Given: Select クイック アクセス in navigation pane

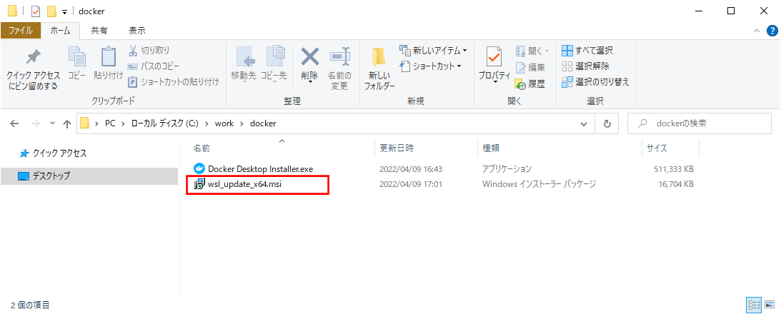Looking at the screenshot, I should pos(60,153).
